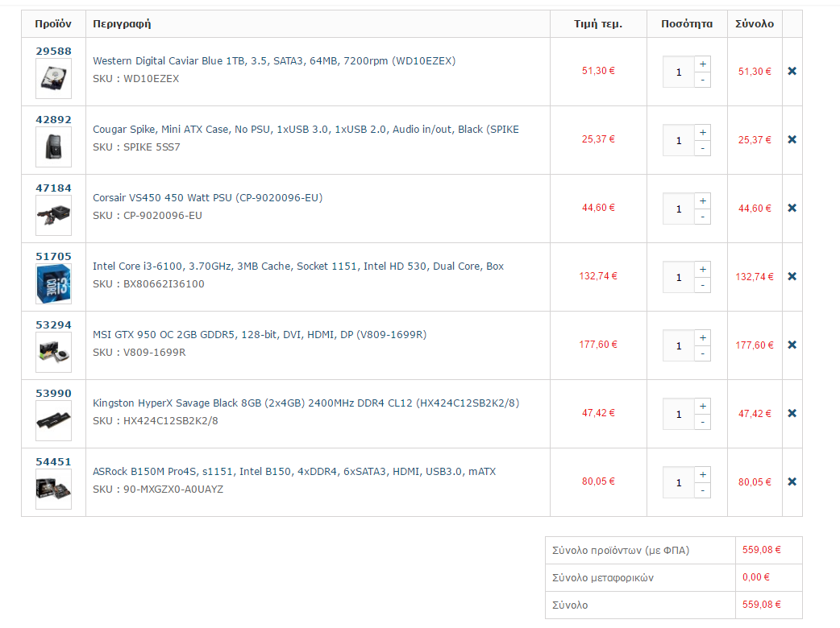Screen dimensions: 840x628
Task: Open Kingston HyperX Savage Black 8GB link
Action: point(306,403)
